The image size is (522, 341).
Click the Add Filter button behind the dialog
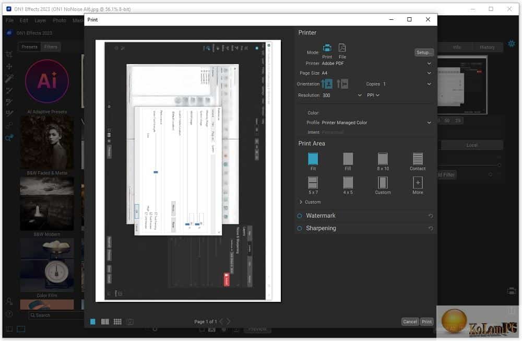point(446,174)
